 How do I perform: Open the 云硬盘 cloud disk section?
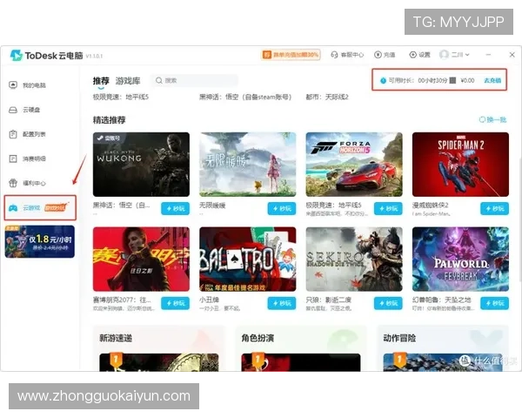(24, 110)
